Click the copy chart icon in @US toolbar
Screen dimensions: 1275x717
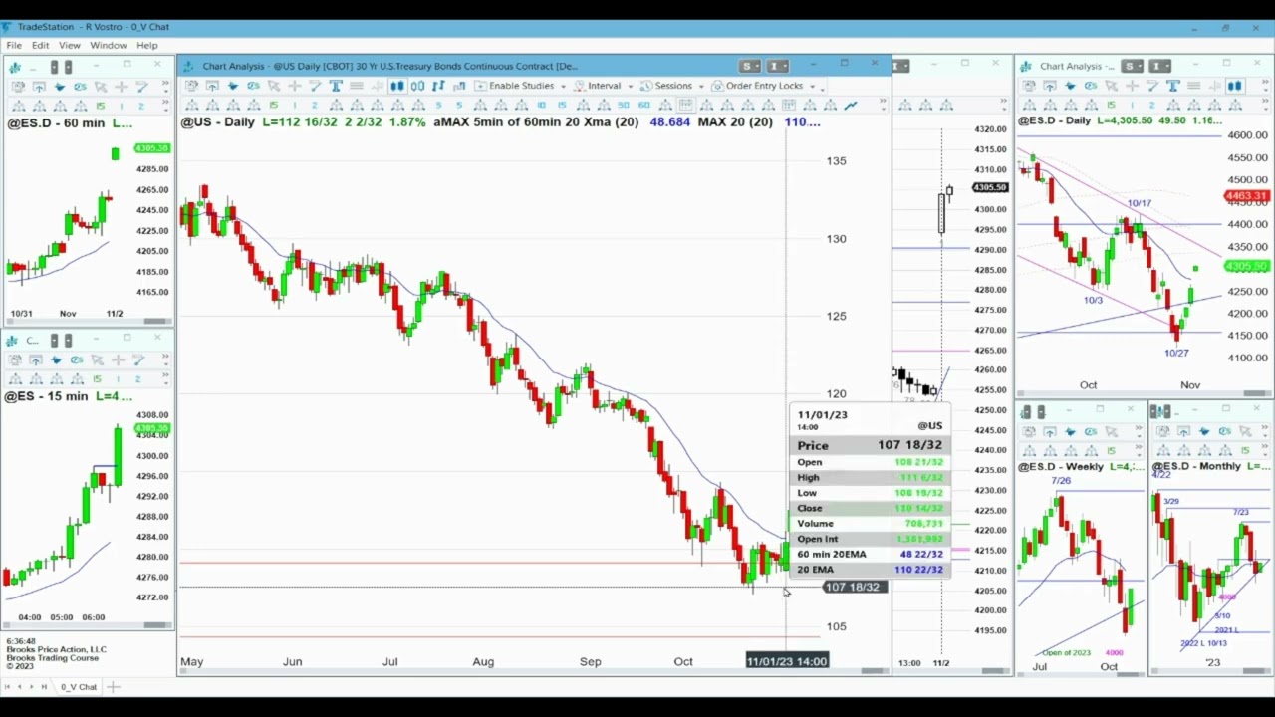(x=191, y=86)
